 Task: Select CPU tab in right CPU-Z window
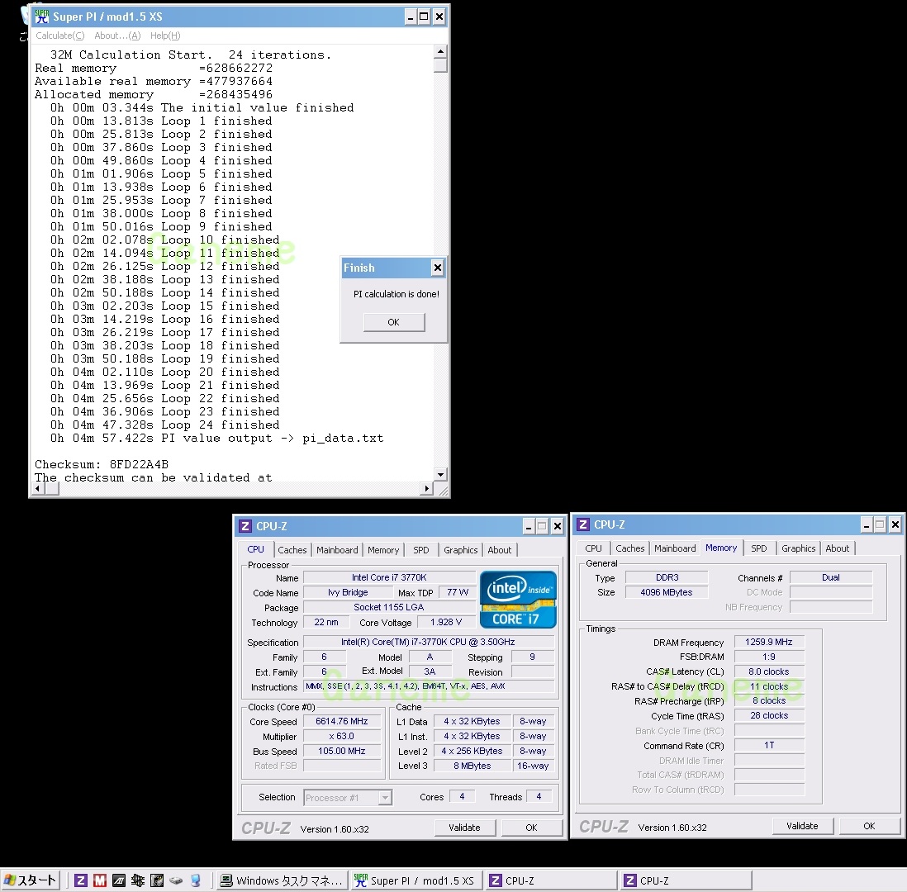pyautogui.click(x=593, y=548)
